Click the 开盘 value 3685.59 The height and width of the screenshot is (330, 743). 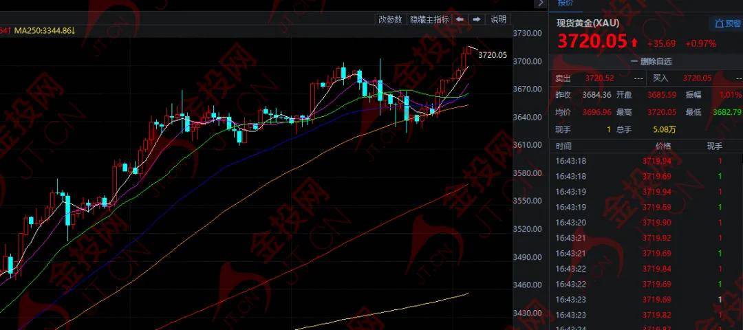pos(662,95)
